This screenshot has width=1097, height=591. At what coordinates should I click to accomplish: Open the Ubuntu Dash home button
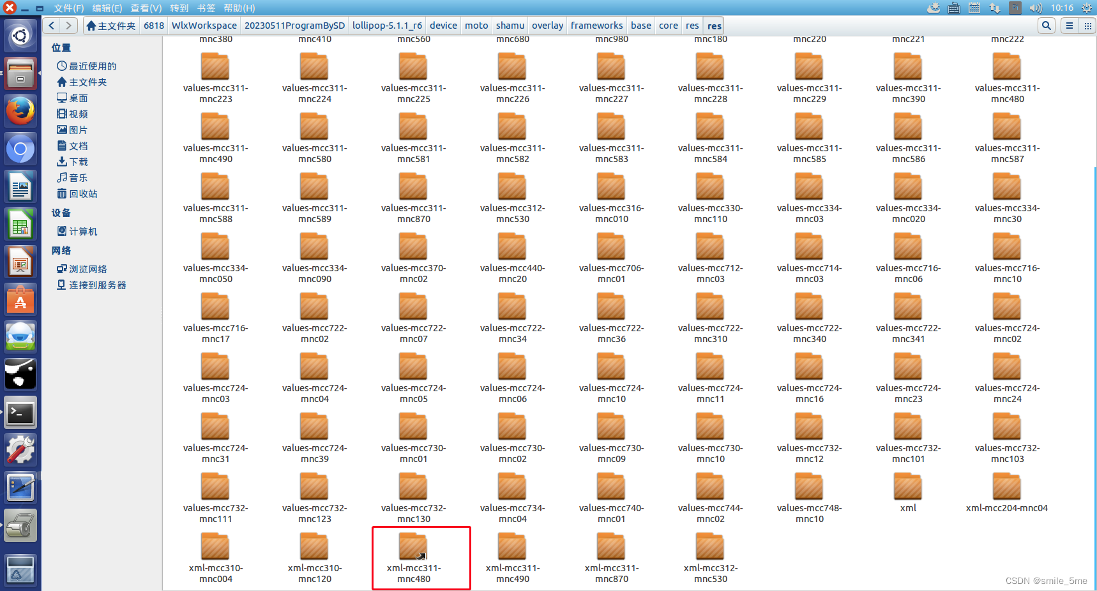click(x=20, y=36)
